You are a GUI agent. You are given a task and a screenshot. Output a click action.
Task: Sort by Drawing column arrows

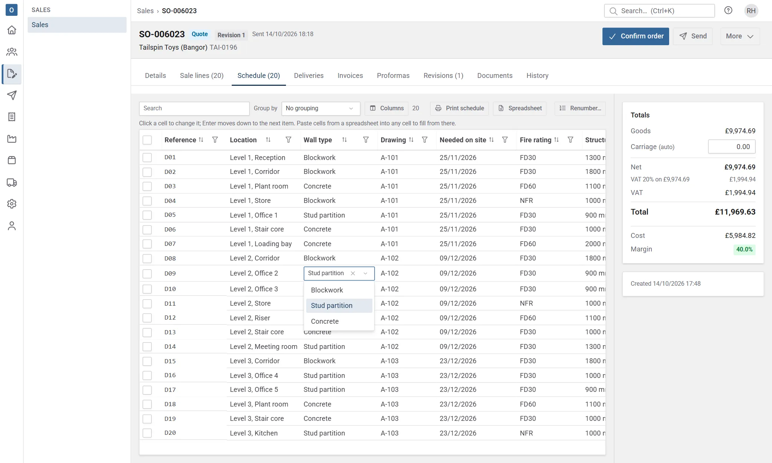coord(411,140)
